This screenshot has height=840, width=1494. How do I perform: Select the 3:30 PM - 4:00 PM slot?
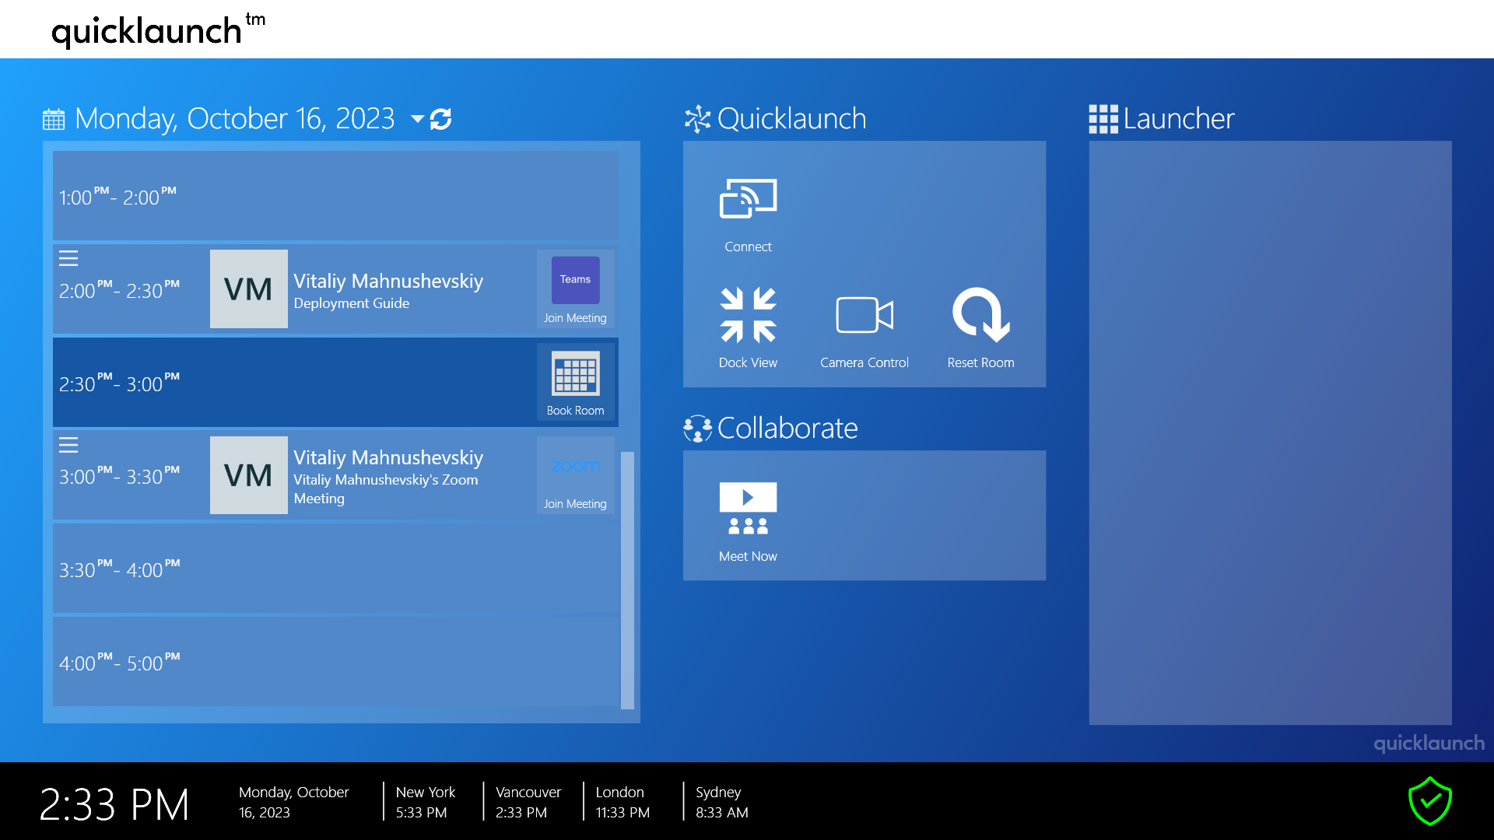(335, 569)
